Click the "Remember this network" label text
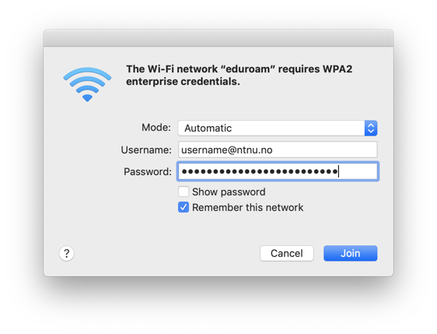The height and width of the screenshot is (334, 437). coord(248,208)
